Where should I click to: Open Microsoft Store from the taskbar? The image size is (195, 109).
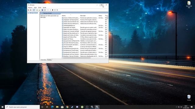pyautogui.click(x=62, y=107)
